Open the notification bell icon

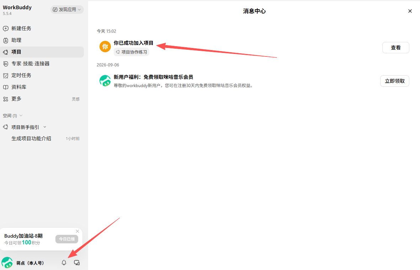[x=64, y=263]
